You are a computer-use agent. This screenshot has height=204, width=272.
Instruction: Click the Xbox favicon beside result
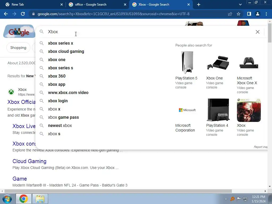pyautogui.click(x=11, y=92)
